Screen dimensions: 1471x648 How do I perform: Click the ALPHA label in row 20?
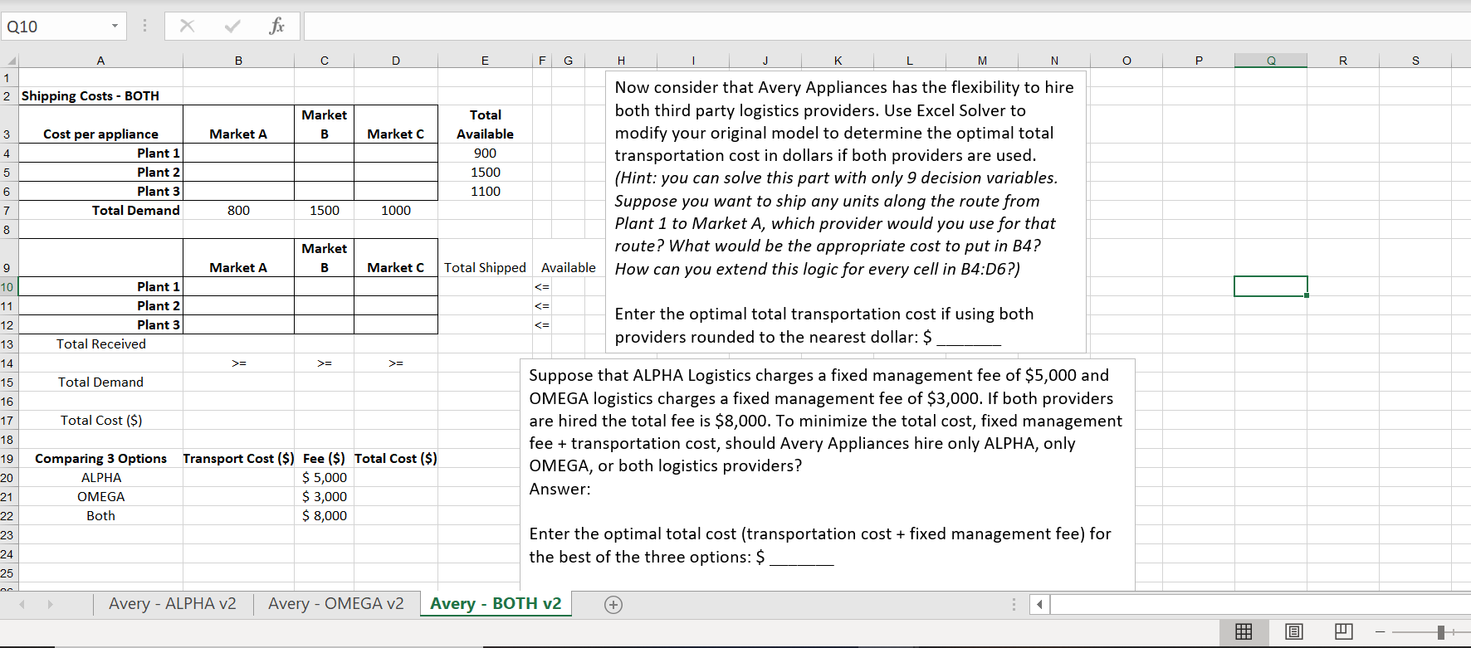tap(100, 478)
